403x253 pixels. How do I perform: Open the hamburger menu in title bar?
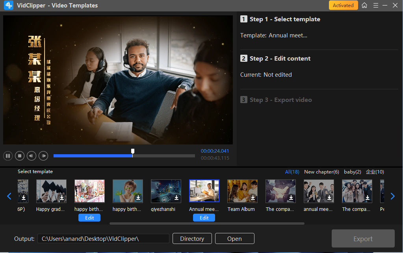[x=375, y=5]
